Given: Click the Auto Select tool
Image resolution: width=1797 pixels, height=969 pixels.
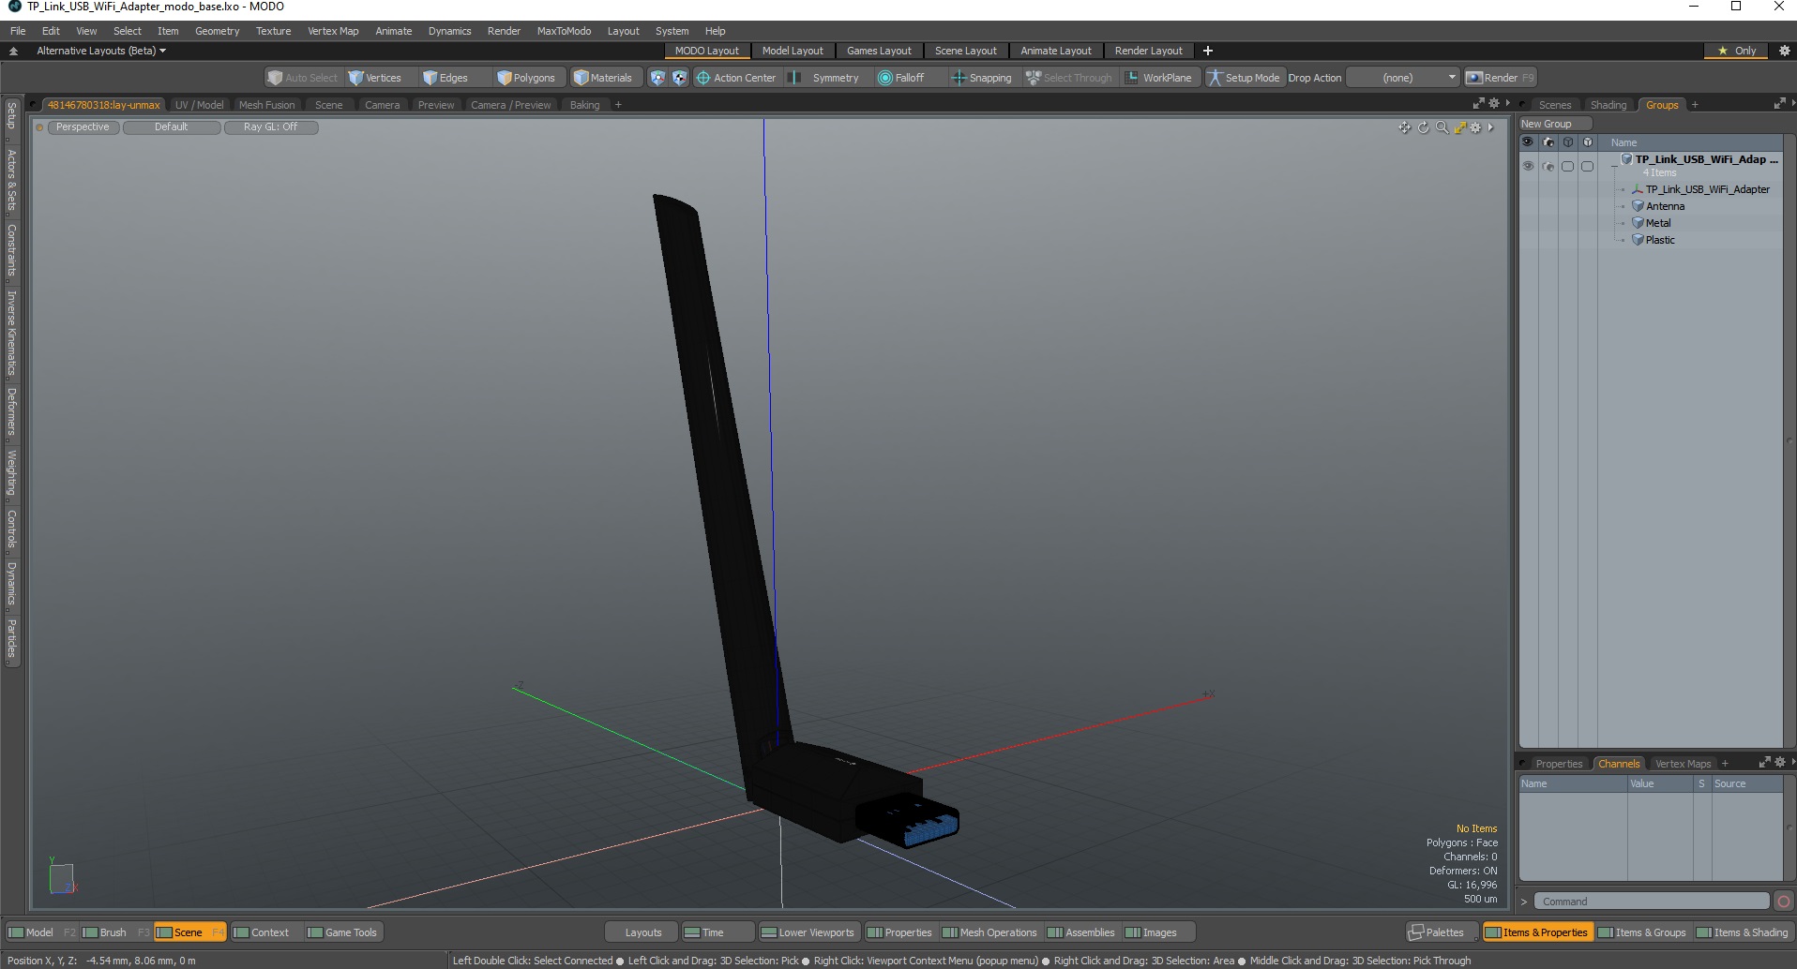Looking at the screenshot, I should (302, 78).
